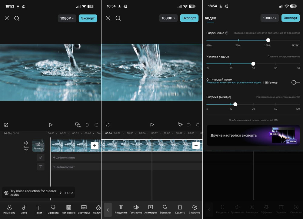Open the Скорость speed tool

click(x=195, y=209)
